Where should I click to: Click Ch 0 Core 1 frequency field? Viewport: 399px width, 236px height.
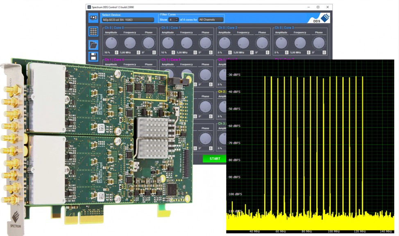(x=185, y=52)
